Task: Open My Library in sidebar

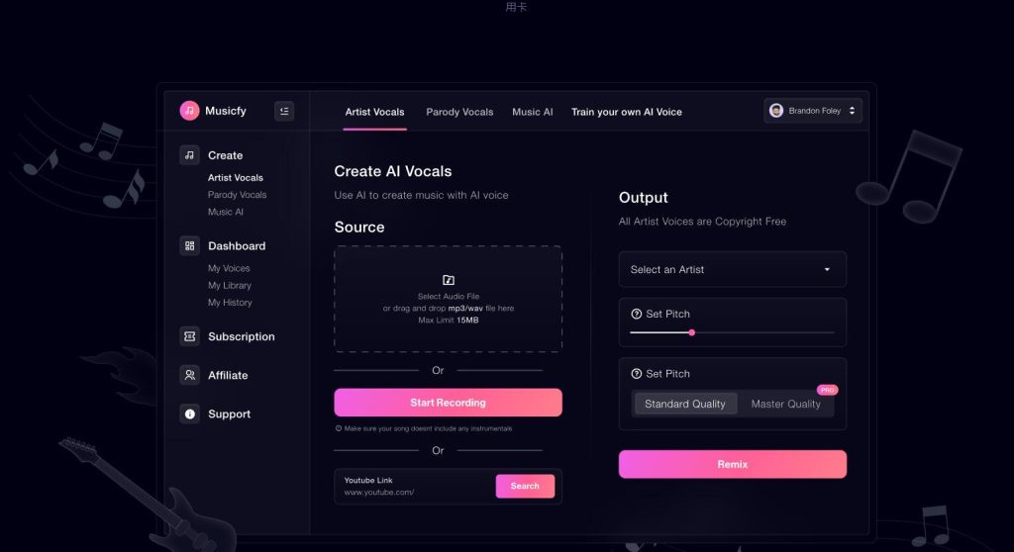Action: pyautogui.click(x=229, y=285)
